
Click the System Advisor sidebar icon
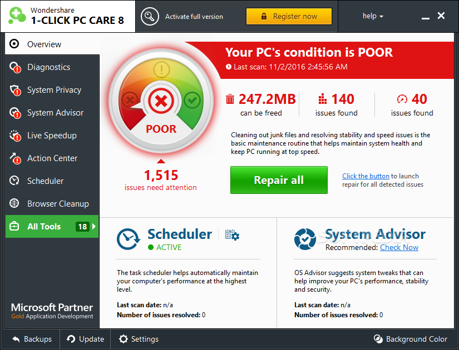tap(15, 113)
